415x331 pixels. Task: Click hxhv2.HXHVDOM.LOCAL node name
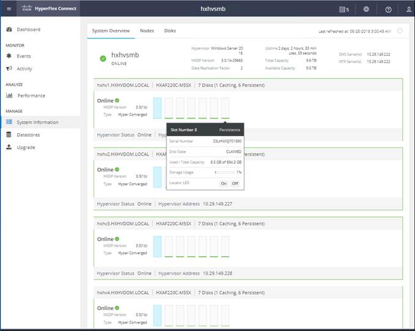(x=123, y=154)
